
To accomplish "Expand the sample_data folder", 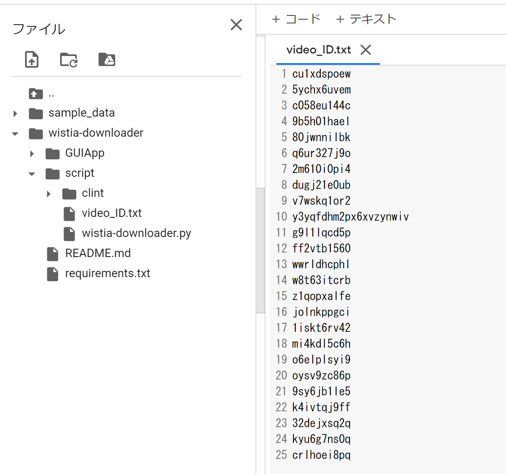I will point(15,113).
